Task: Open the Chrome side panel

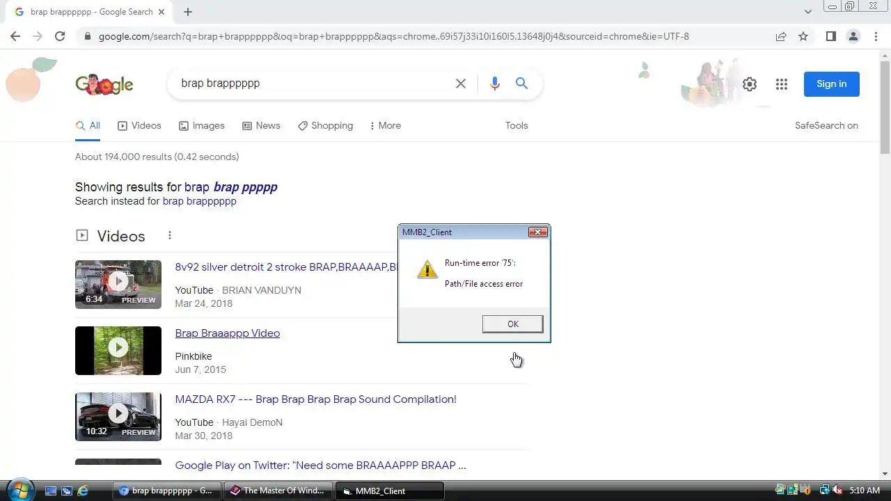Action: pos(830,36)
